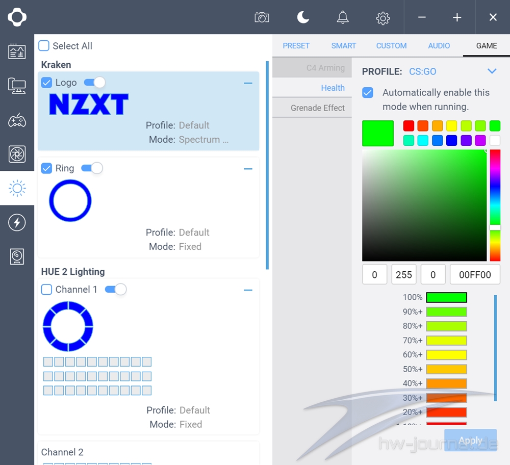Click the NZXT CAM logo icon
510x465 pixels.
click(17, 17)
